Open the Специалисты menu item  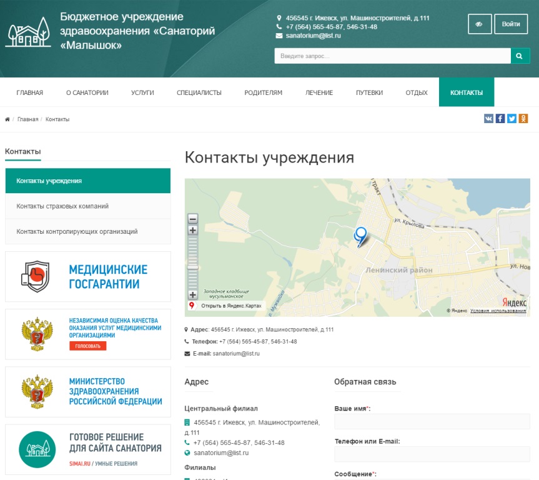pyautogui.click(x=199, y=92)
